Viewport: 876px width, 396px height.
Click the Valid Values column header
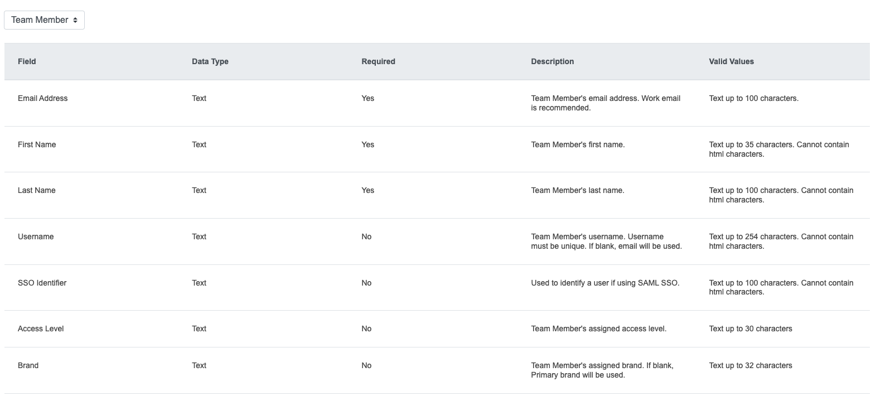coord(731,61)
